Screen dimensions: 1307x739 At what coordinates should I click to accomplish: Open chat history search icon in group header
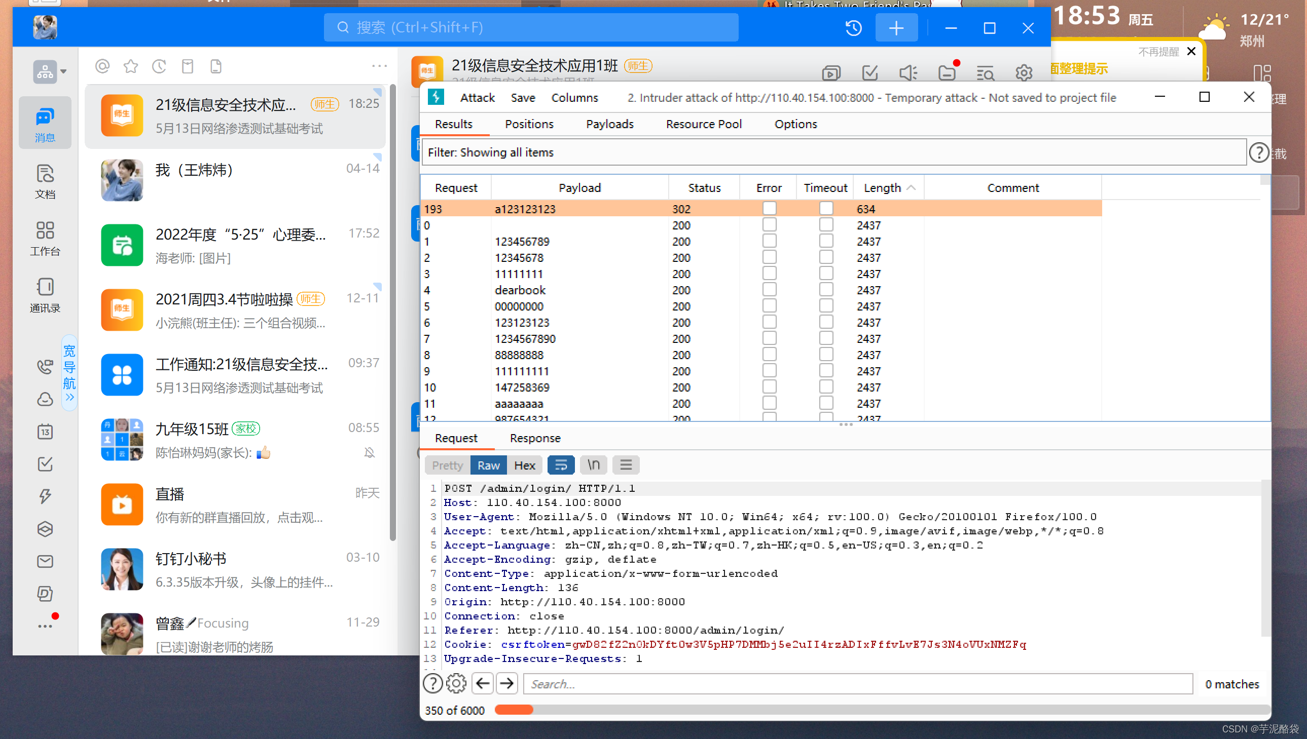(986, 72)
